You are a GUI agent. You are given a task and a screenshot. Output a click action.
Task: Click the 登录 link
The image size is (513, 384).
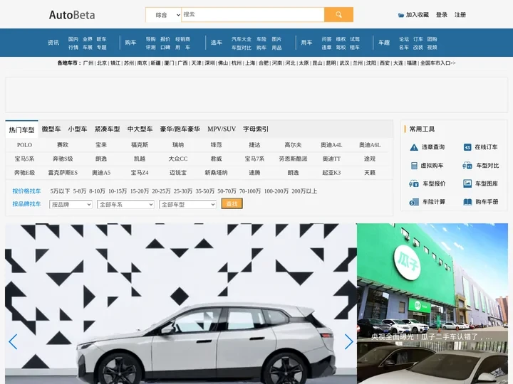(441, 15)
